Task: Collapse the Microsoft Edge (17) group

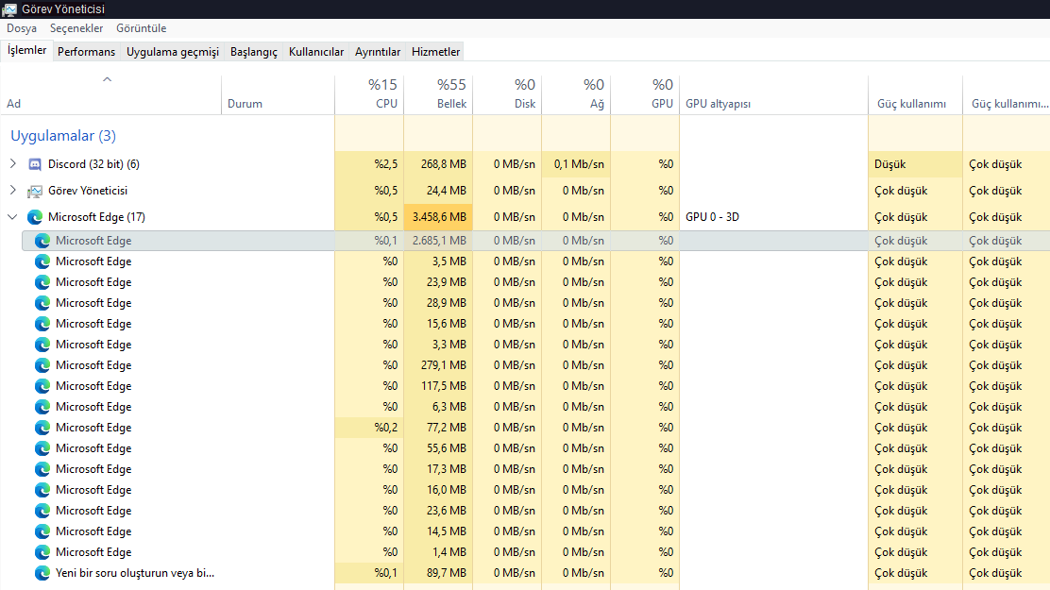Action: 12,217
